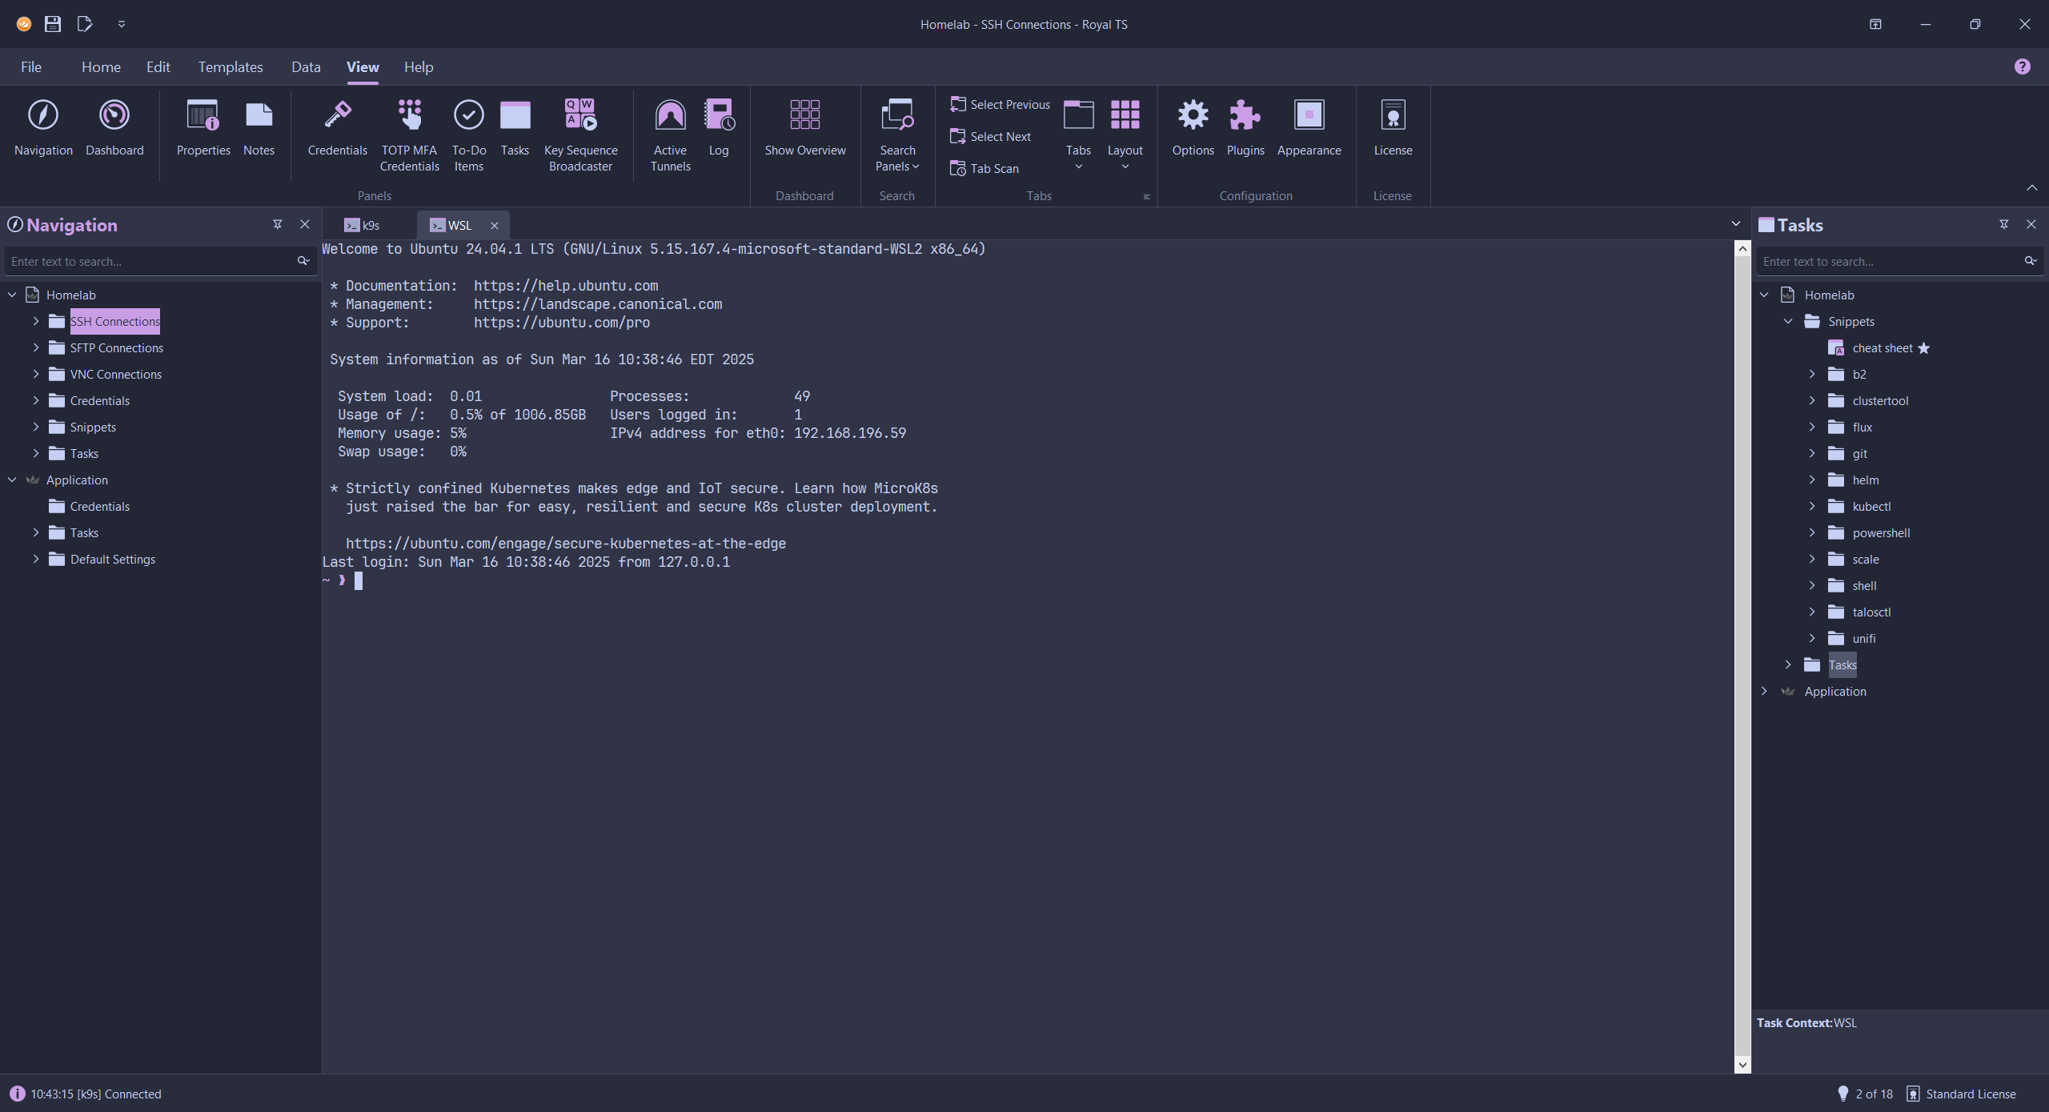Toggle the Navigation panel button

[x=43, y=128]
